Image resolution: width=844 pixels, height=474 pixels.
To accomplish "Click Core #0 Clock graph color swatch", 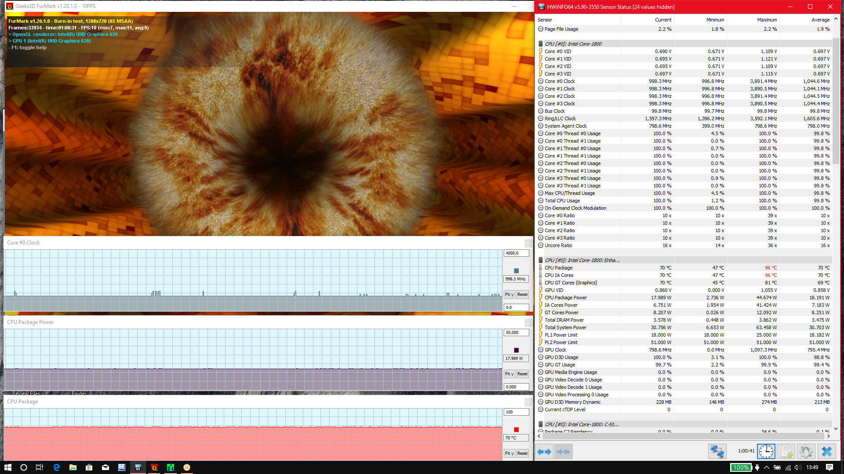I will pos(516,271).
